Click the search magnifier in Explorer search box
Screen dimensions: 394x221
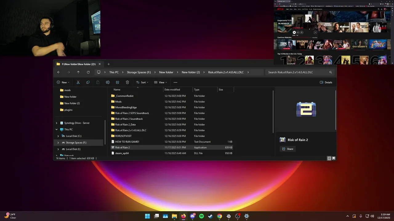[331, 72]
